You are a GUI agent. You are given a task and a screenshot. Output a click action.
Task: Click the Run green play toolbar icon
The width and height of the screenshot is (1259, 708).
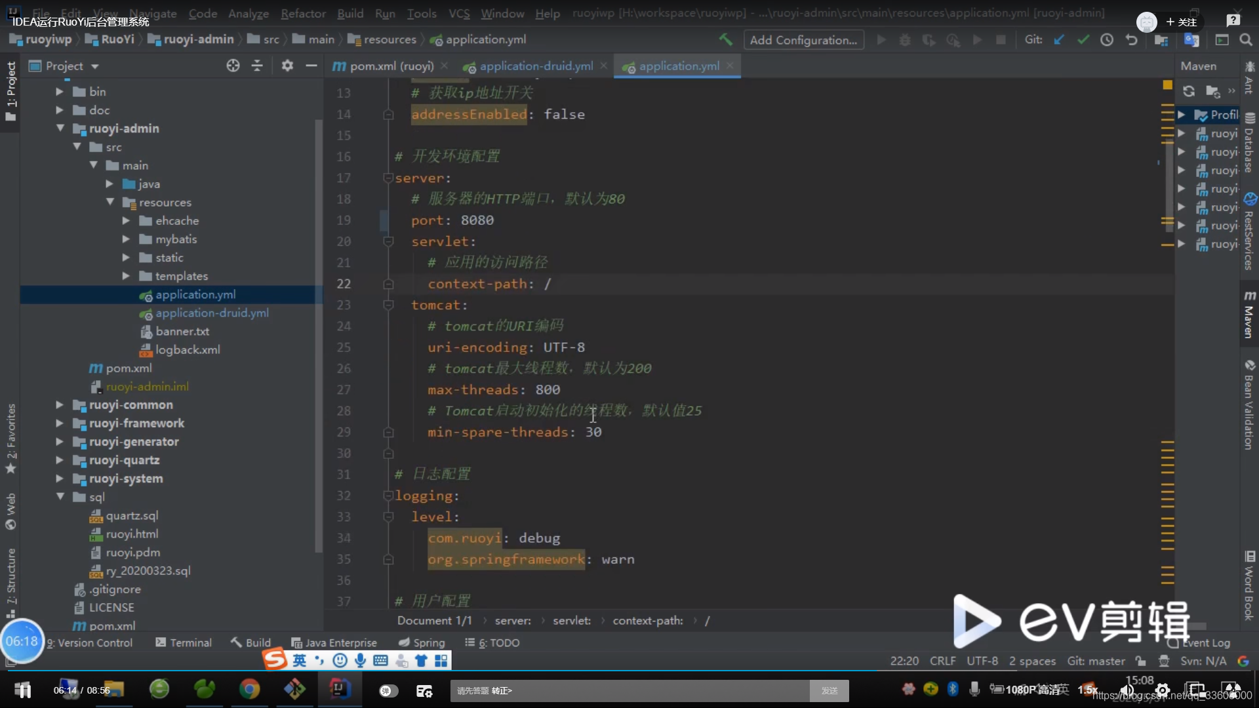pyautogui.click(x=881, y=40)
